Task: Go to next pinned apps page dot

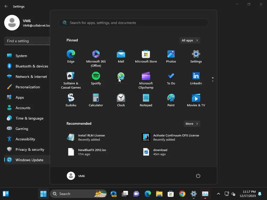Action: tap(213, 81)
